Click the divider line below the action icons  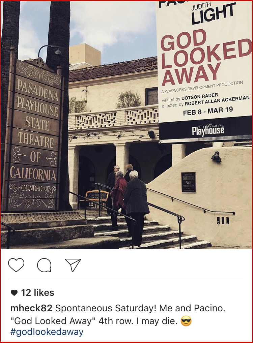pyautogui.click(x=126, y=280)
